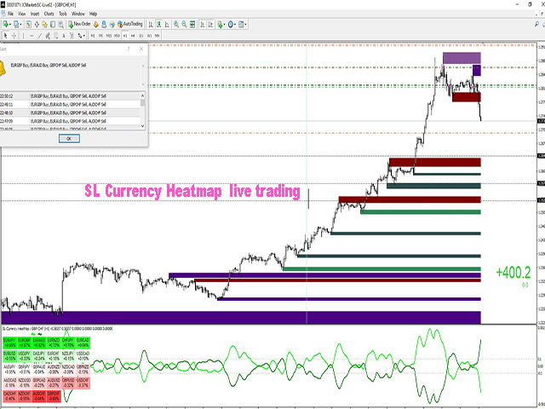Open the MetaEditor yellow diamond icon
The height and width of the screenshot is (409, 545).
coord(96,25)
